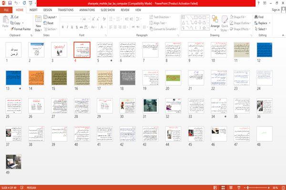Click the zoom slider handle in status bar
This screenshot has width=286, height=190.
(x=248, y=188)
